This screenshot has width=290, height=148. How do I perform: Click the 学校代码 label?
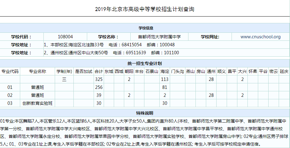[x=21, y=37]
